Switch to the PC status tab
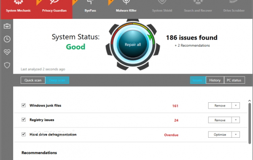 click(x=234, y=80)
